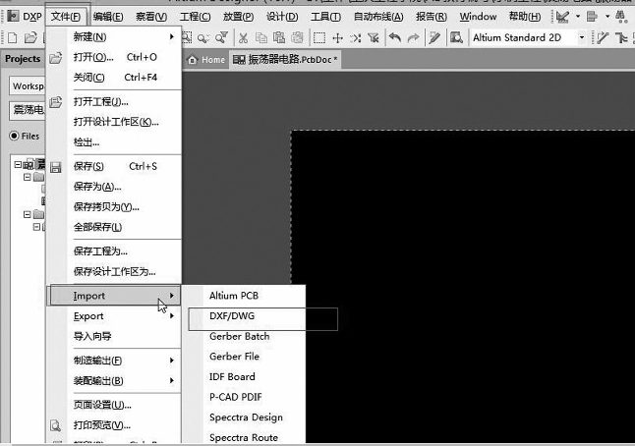
Task: Click 全部保存(L) menu entry
Action: pos(113,227)
